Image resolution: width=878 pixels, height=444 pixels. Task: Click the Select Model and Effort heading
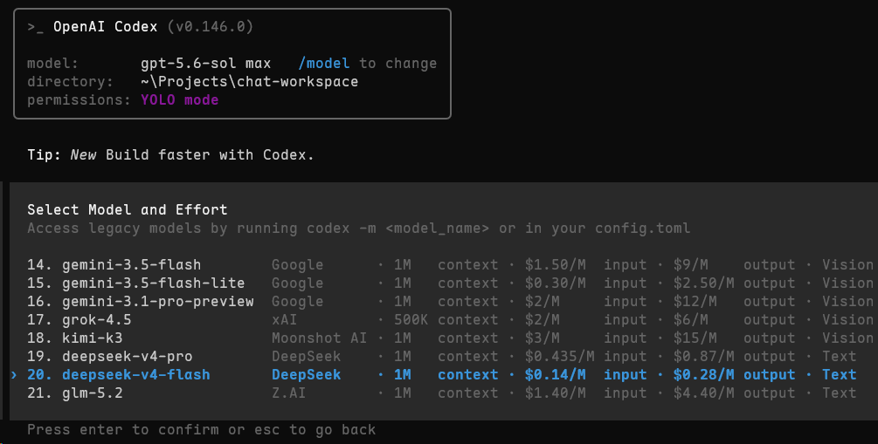coord(128,209)
